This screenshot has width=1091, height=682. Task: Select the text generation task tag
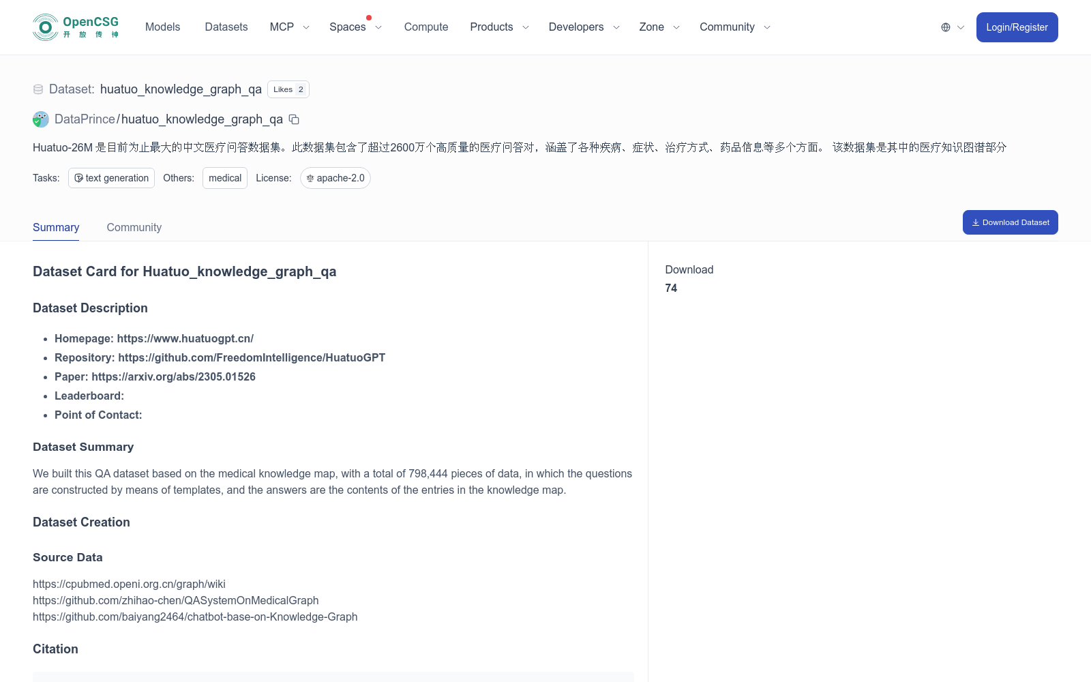(x=111, y=178)
